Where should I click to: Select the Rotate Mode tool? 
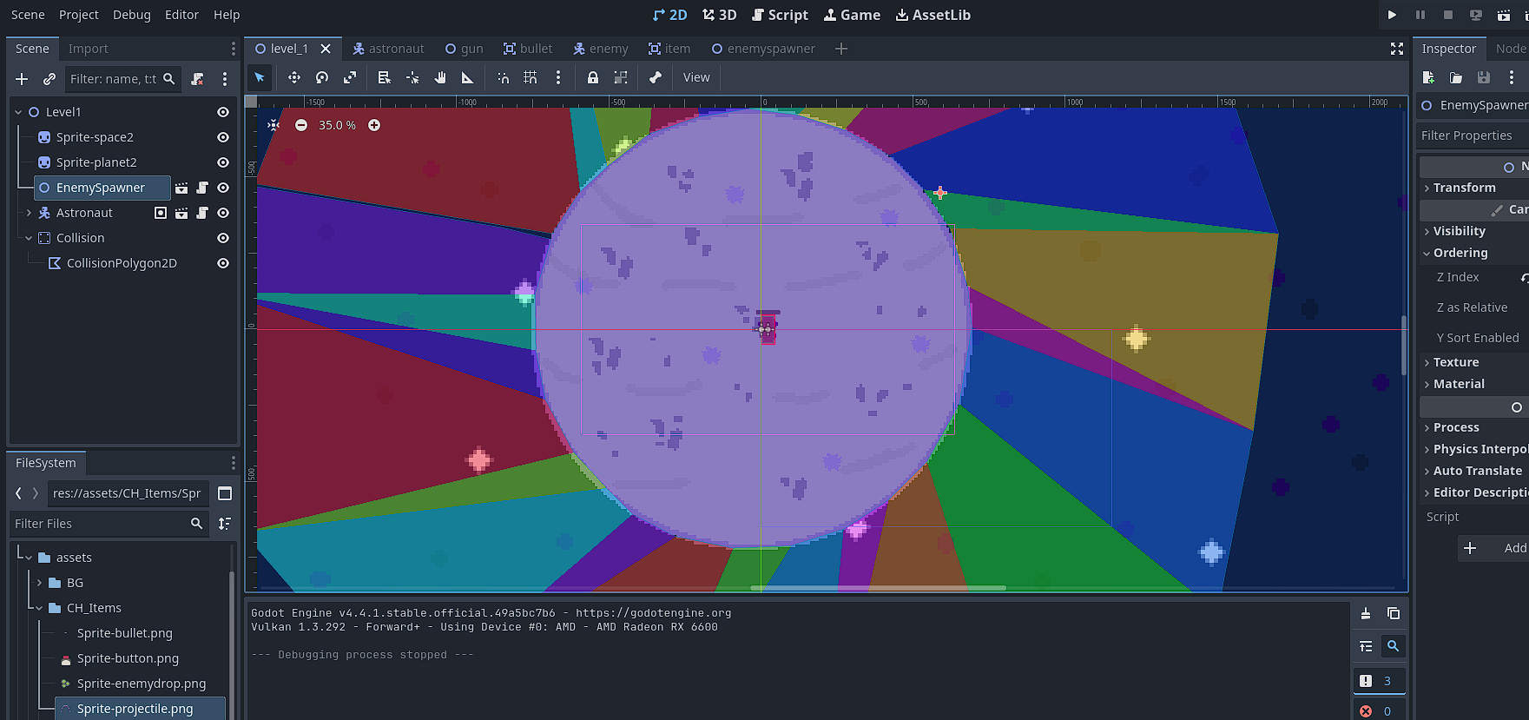click(322, 77)
